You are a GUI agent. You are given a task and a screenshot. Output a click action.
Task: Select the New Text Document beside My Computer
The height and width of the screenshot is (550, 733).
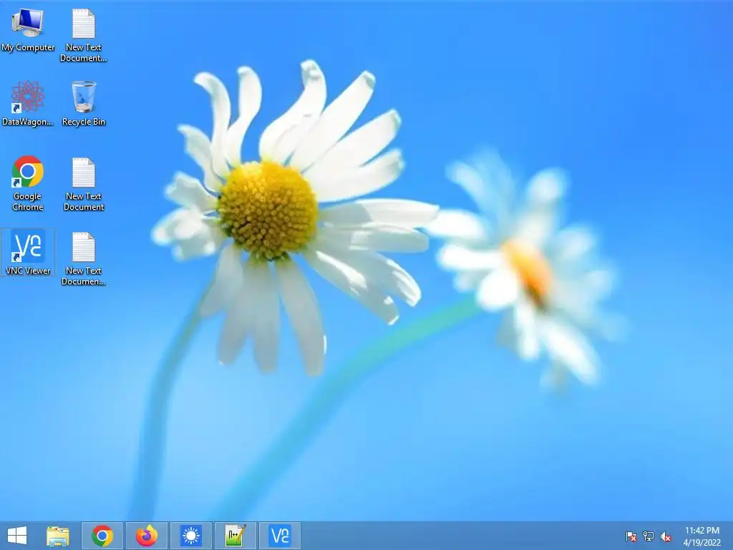(83, 35)
